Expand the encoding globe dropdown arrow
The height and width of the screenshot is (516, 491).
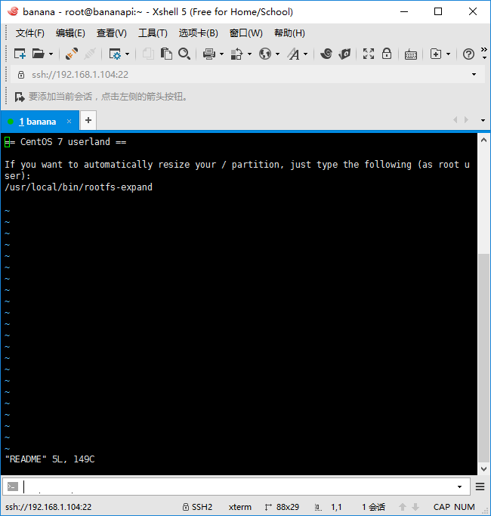tap(277, 54)
